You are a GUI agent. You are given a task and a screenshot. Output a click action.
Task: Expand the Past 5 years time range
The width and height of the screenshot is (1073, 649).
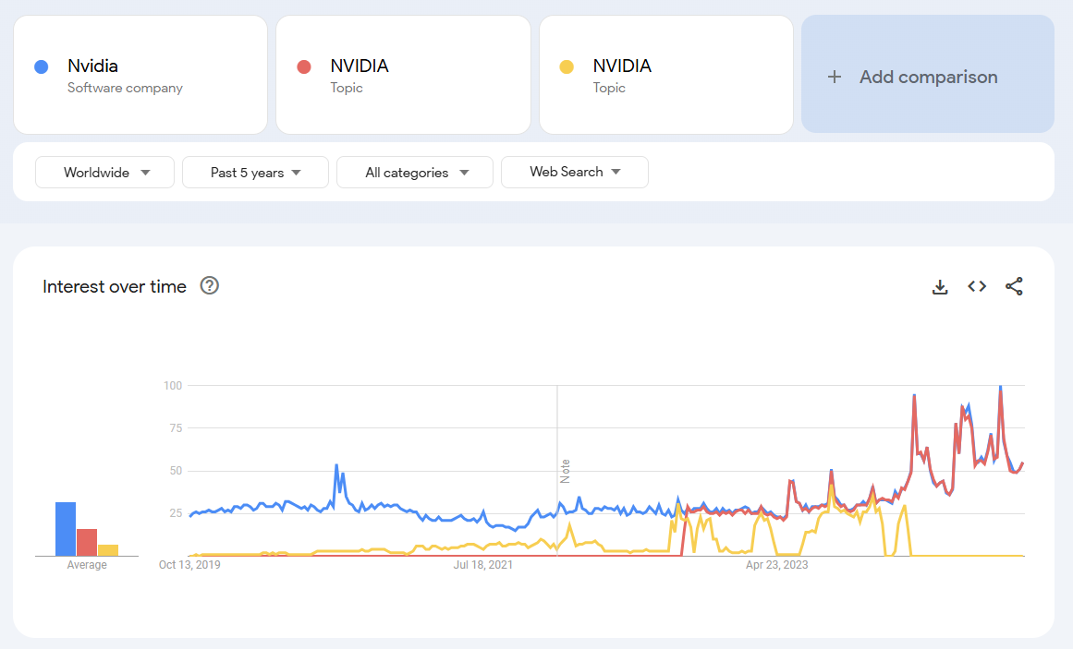pyautogui.click(x=255, y=173)
